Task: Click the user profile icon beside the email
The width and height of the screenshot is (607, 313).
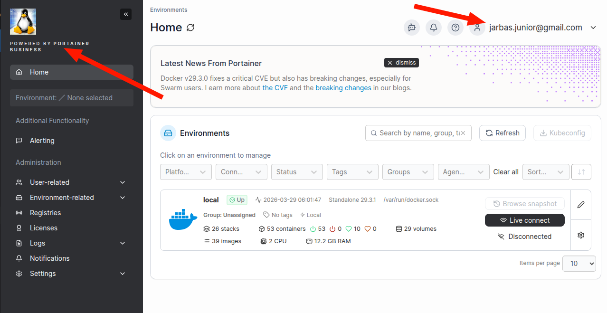Action: click(477, 28)
